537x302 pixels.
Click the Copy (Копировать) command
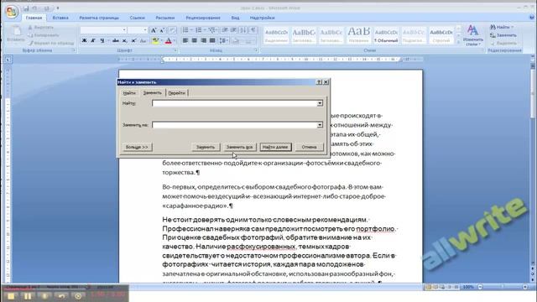coord(44,35)
